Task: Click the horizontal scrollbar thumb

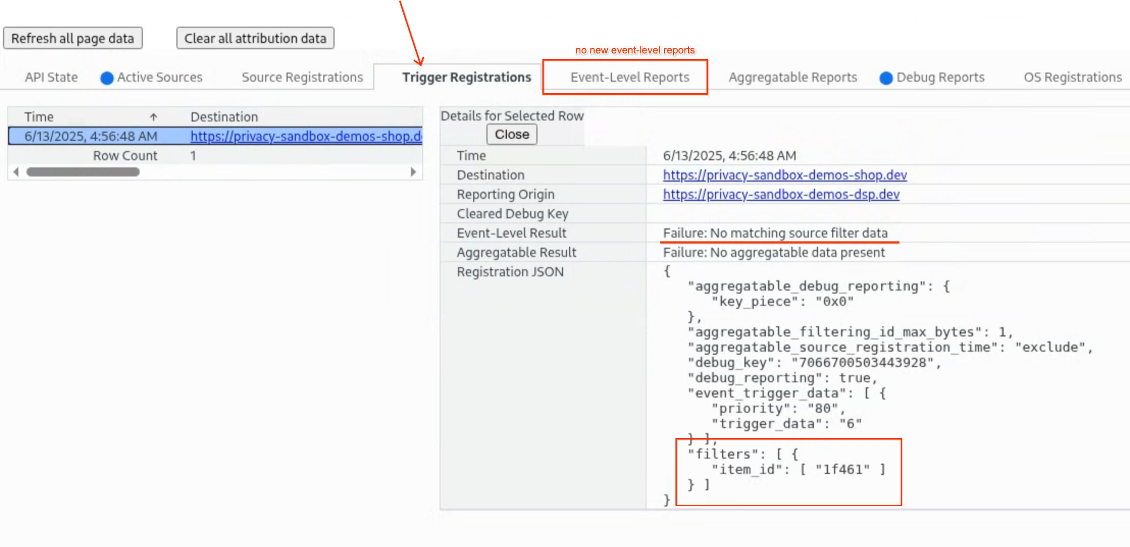Action: click(x=83, y=172)
